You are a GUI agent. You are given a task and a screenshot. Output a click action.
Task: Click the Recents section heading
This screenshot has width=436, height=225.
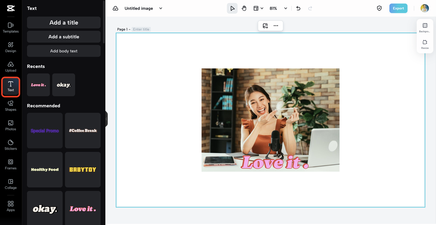[36, 66]
